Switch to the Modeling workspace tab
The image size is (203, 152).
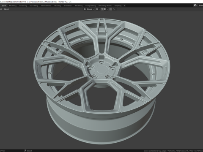pyautogui.click(x=13, y=6)
